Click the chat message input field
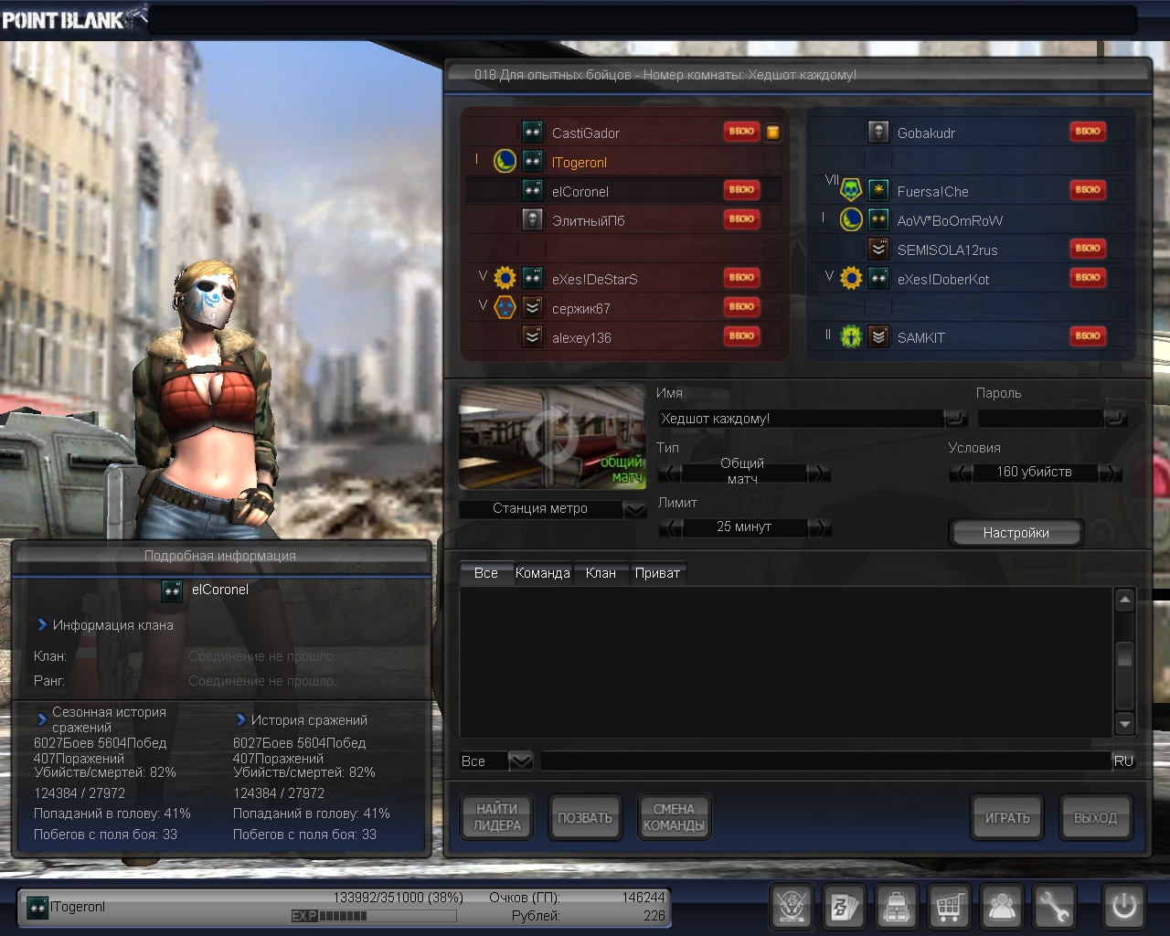Screen dimensions: 1170x936 pyautogui.click(x=825, y=760)
